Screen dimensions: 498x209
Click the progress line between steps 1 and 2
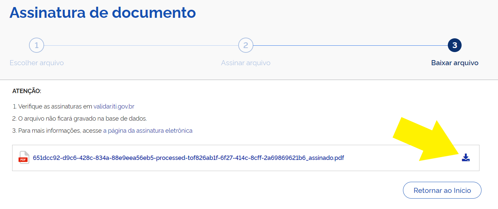pos(141,45)
